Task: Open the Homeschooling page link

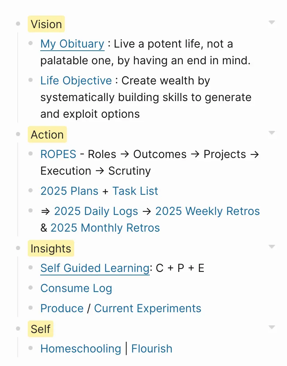Action: (80, 349)
